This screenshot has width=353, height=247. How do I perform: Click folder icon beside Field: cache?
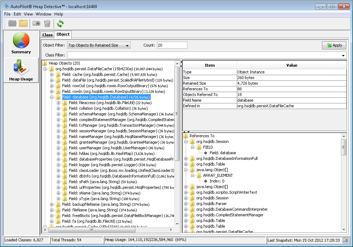click(x=58, y=74)
